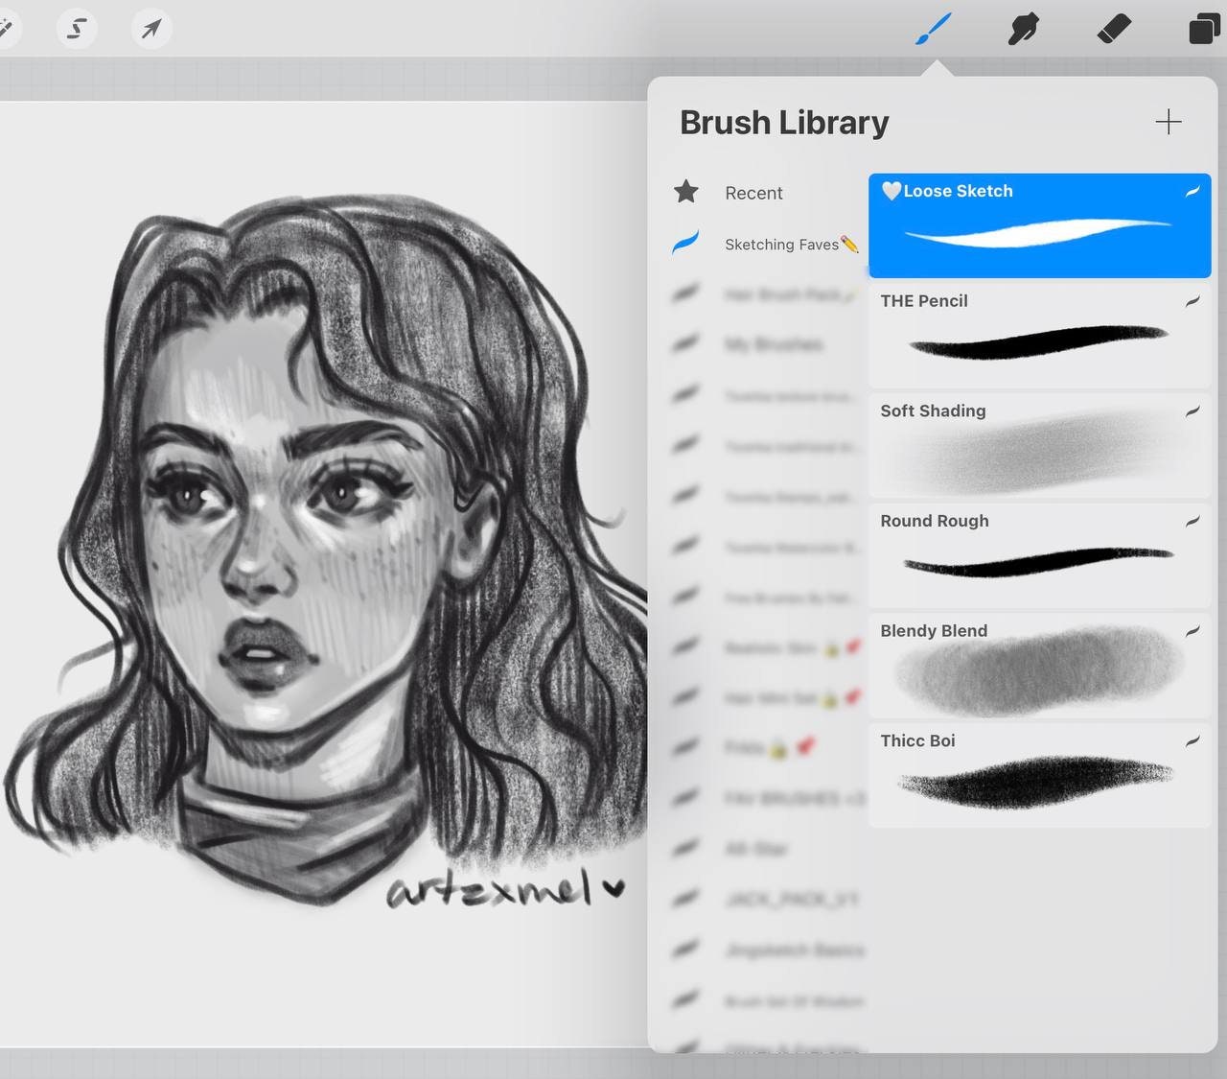Create a new brush with the plus button
The height and width of the screenshot is (1079, 1227).
1169,122
